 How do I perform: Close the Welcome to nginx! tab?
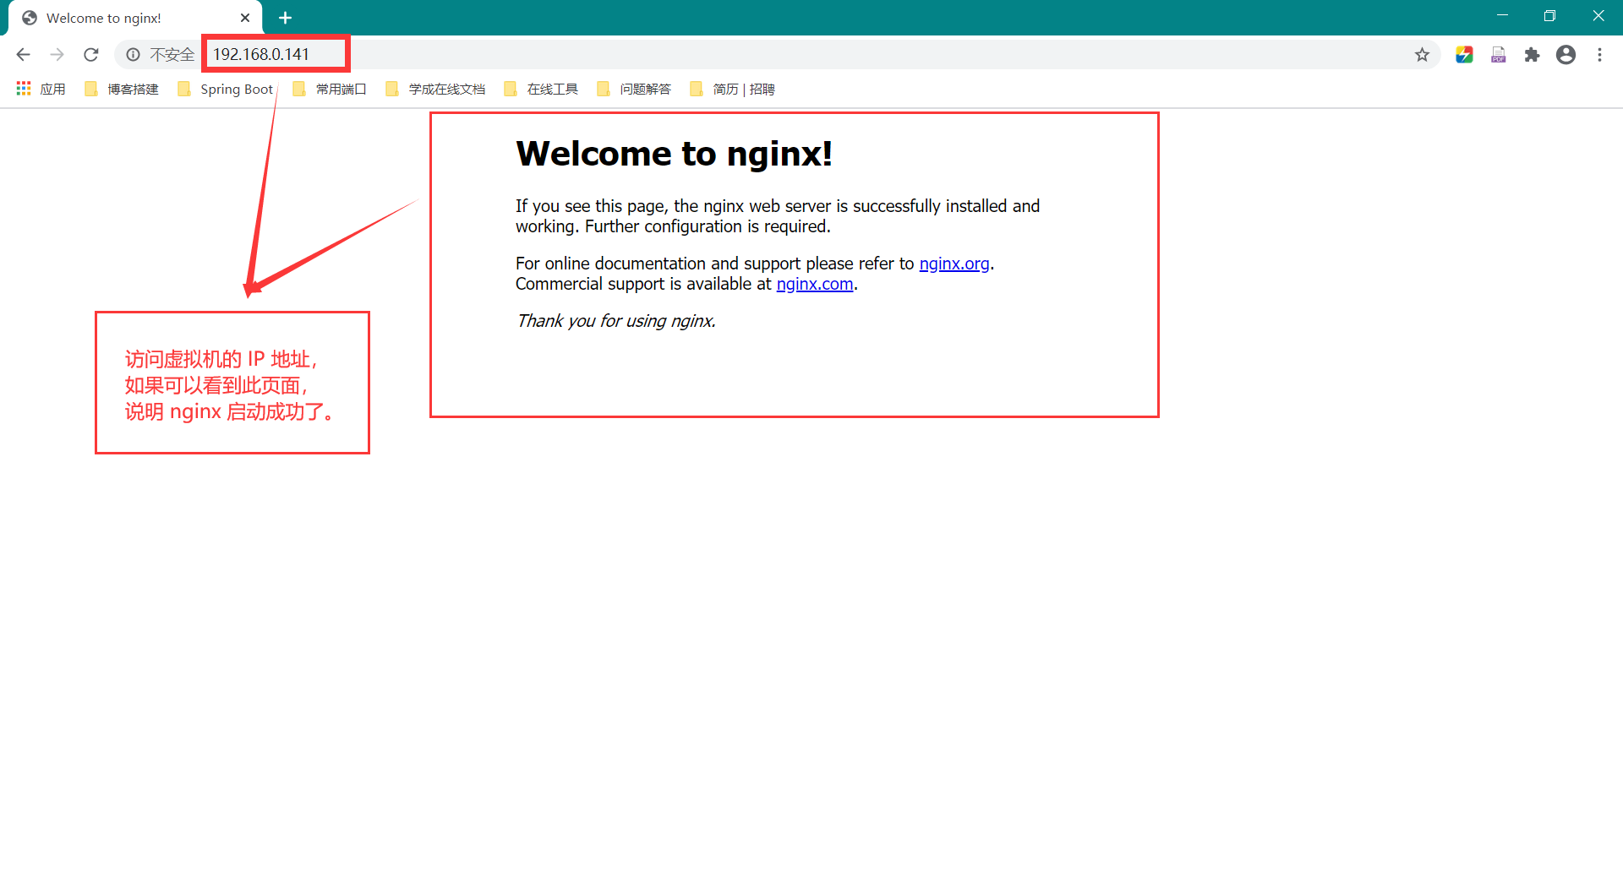click(x=245, y=18)
